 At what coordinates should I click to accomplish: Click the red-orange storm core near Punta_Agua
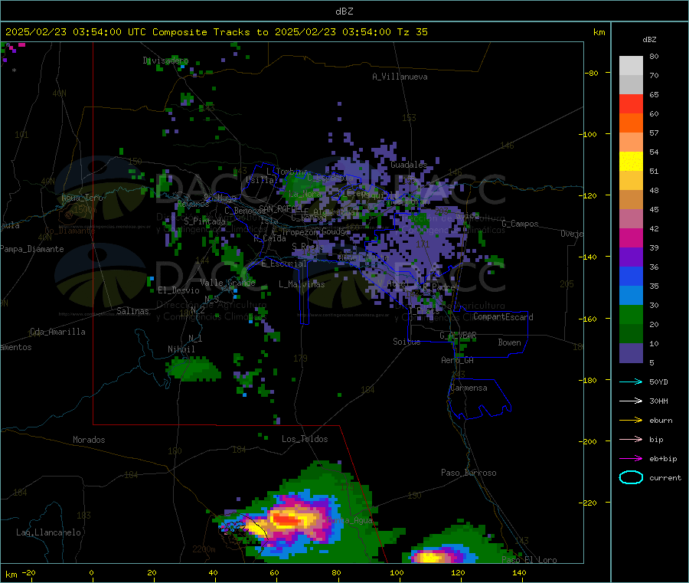(x=286, y=521)
